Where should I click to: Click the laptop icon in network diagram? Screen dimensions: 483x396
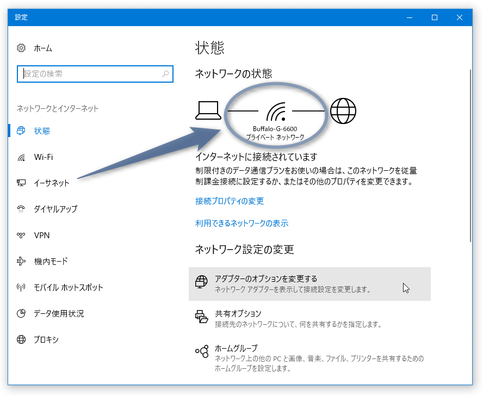(208, 110)
